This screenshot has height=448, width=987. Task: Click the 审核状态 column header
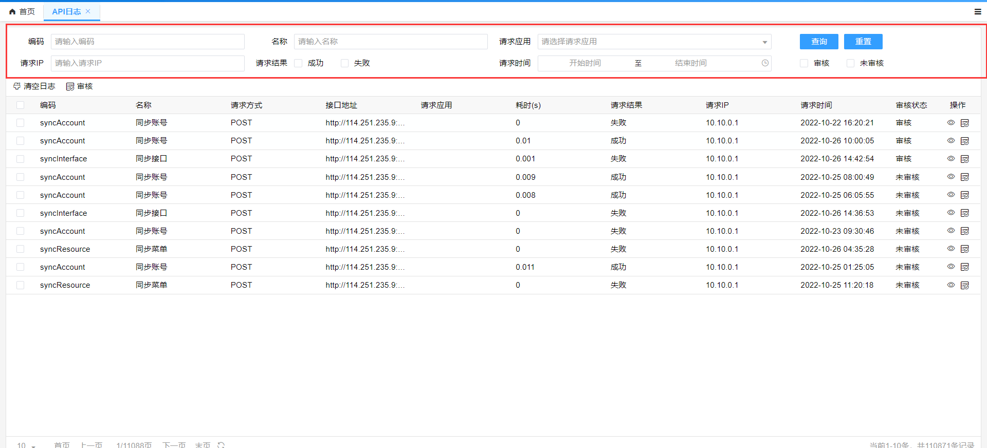tap(911, 105)
